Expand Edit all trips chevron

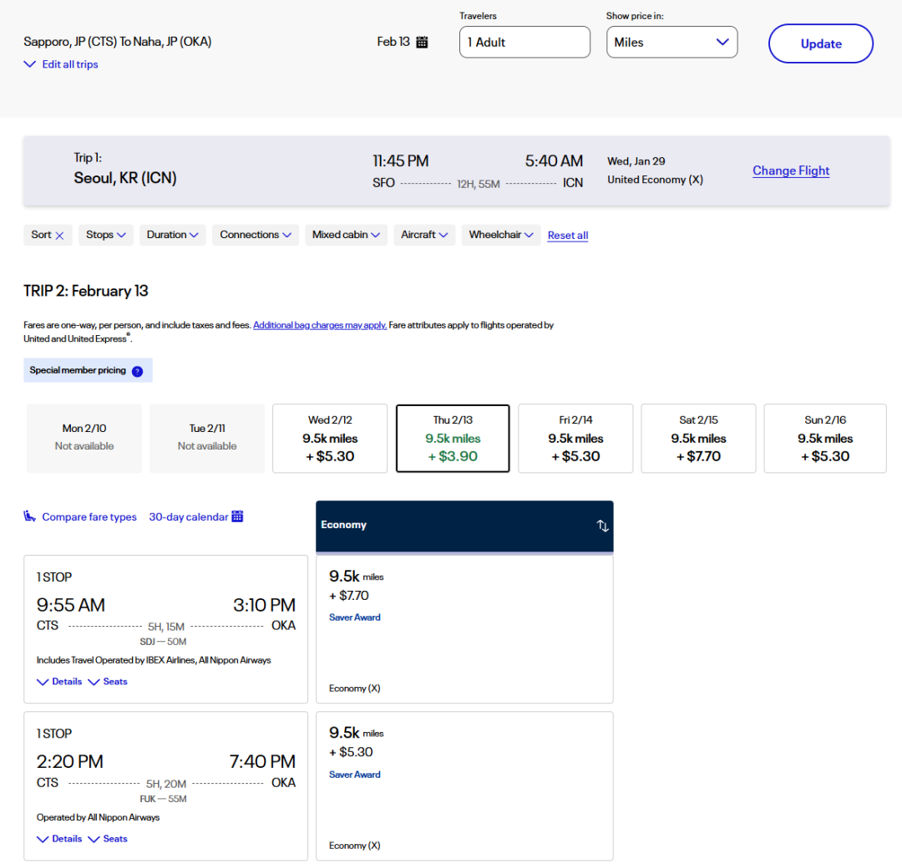[30, 64]
